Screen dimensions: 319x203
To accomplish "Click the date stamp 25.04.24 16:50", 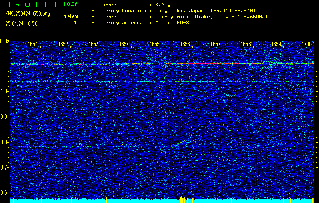I will pyautogui.click(x=21, y=24).
